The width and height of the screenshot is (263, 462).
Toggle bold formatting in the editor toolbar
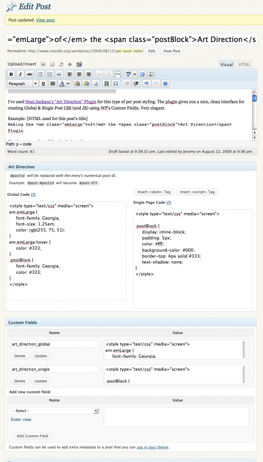[11, 74]
